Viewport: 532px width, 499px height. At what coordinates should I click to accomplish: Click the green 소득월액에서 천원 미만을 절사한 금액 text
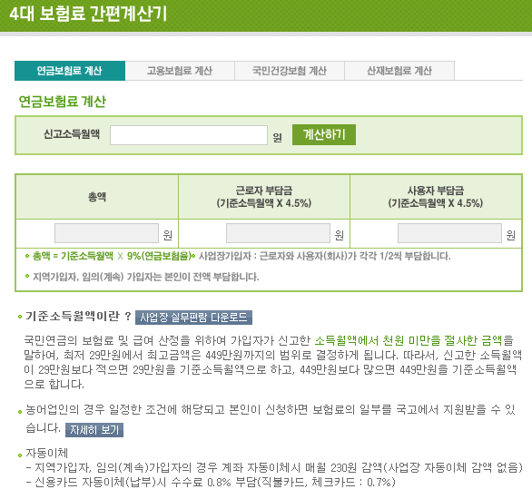click(409, 340)
